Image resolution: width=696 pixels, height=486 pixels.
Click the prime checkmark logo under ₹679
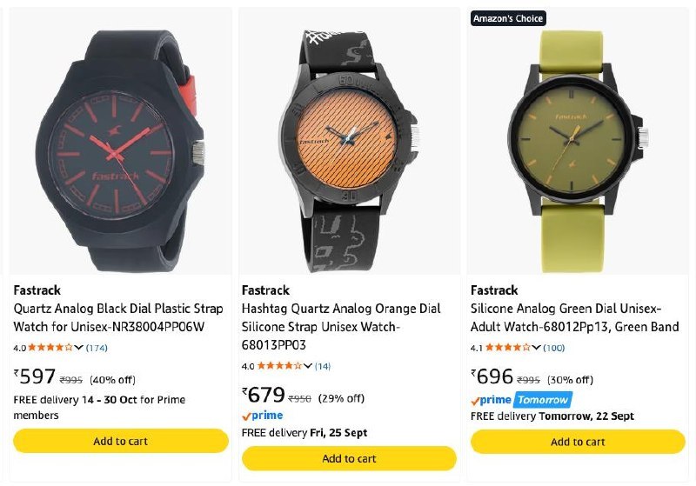(263, 416)
